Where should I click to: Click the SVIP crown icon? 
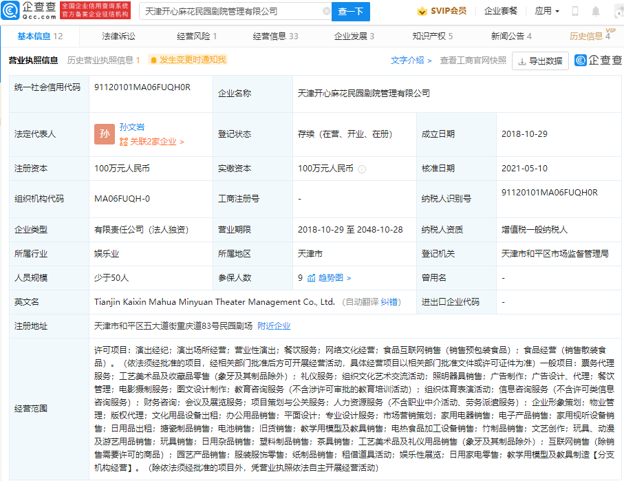pos(422,11)
